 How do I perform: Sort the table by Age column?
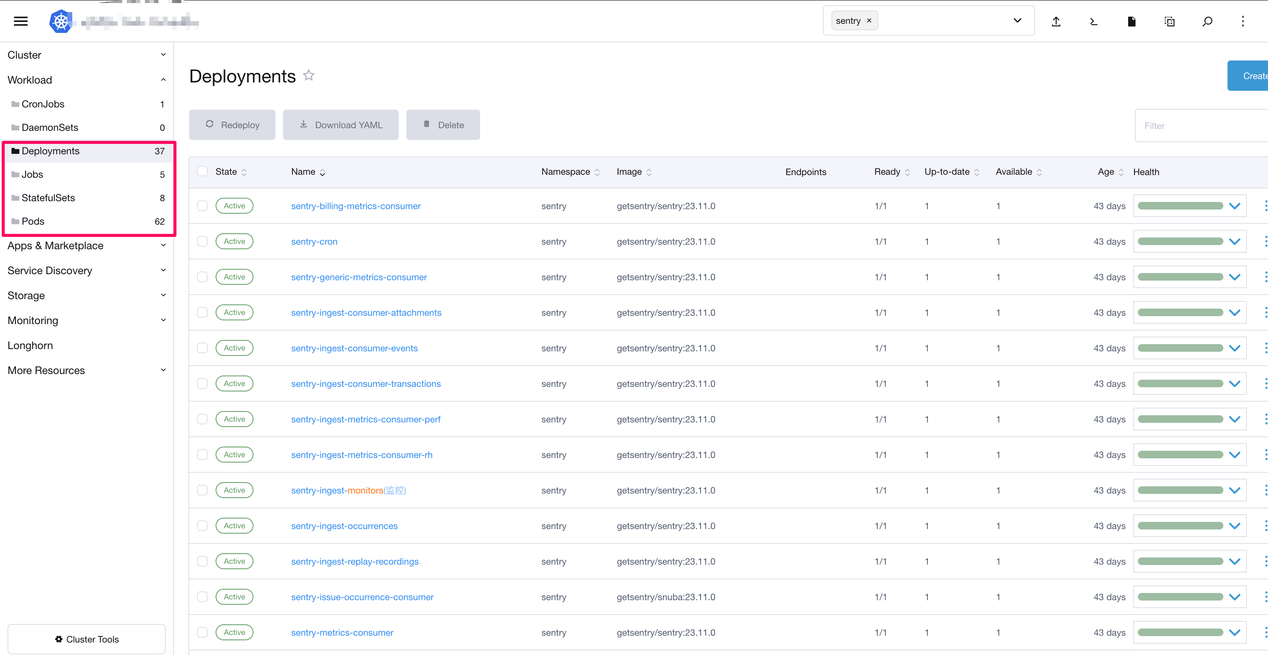[x=1111, y=172]
